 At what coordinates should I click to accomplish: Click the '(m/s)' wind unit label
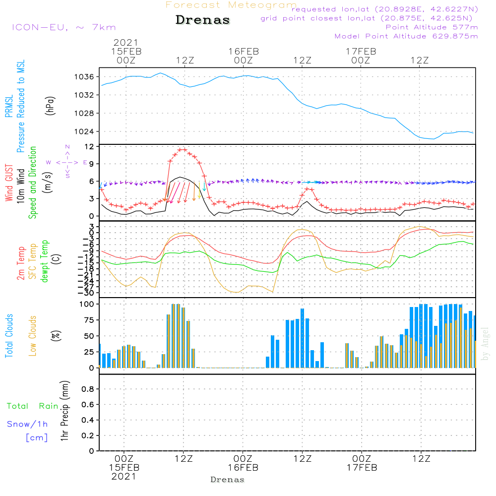48,183
